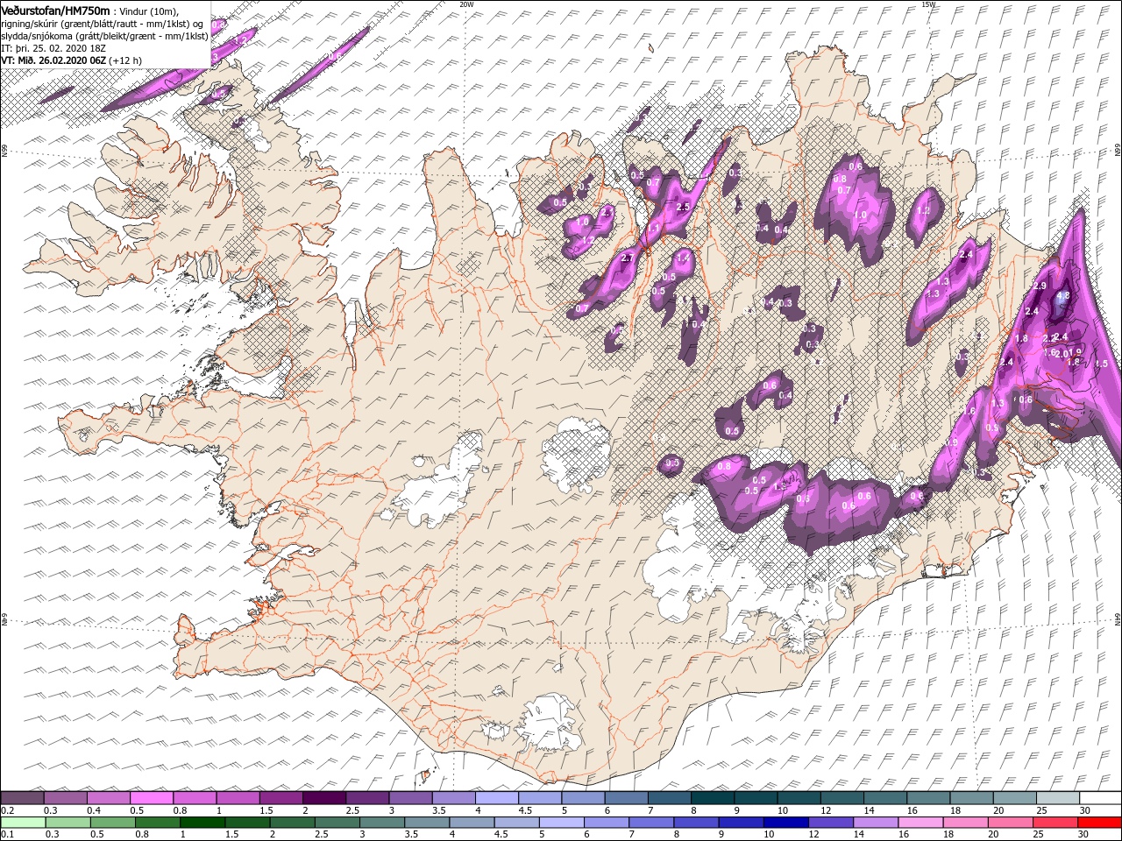The width and height of the screenshot is (1122, 841).
Task: Click the 2.9 precipitation value label
Action: [x=1040, y=286]
